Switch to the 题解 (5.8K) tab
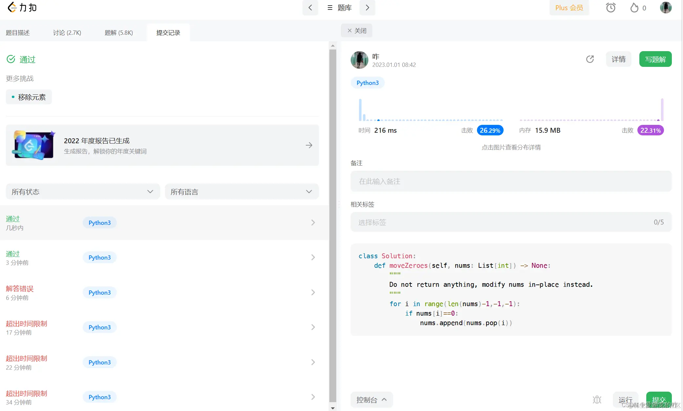Screen dimensions: 683x411 coord(119,33)
